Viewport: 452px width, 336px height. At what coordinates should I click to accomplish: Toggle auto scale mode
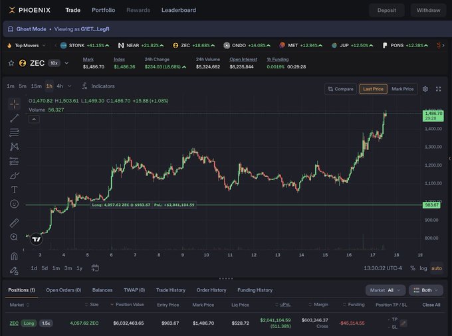437,268
